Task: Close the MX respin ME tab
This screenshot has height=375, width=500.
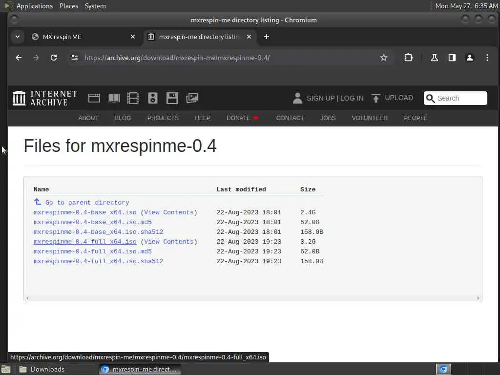Action: (133, 37)
